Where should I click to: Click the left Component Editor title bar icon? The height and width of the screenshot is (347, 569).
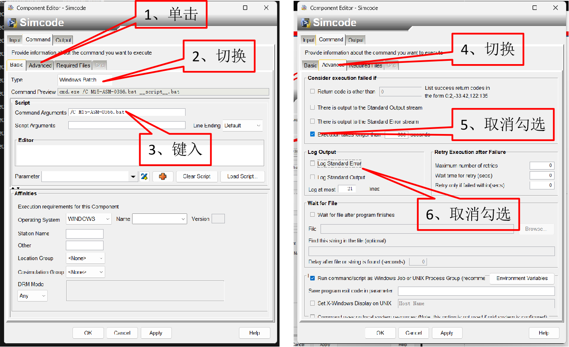[10, 8]
